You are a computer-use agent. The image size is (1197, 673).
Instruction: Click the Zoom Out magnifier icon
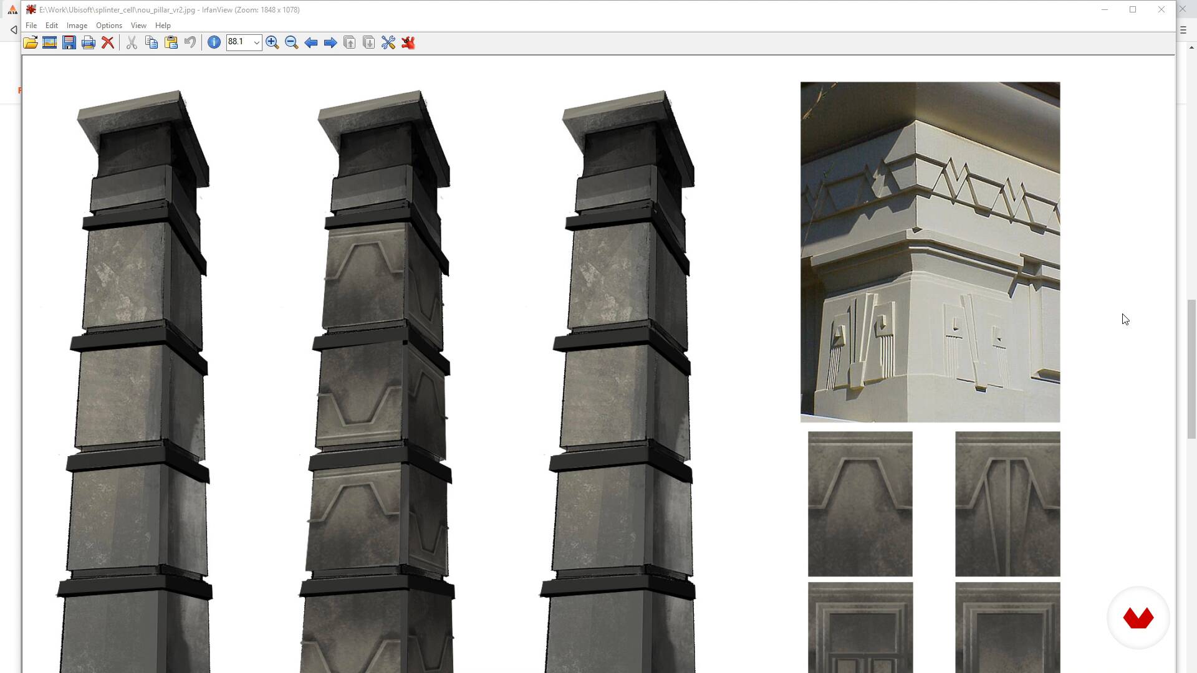tap(291, 42)
